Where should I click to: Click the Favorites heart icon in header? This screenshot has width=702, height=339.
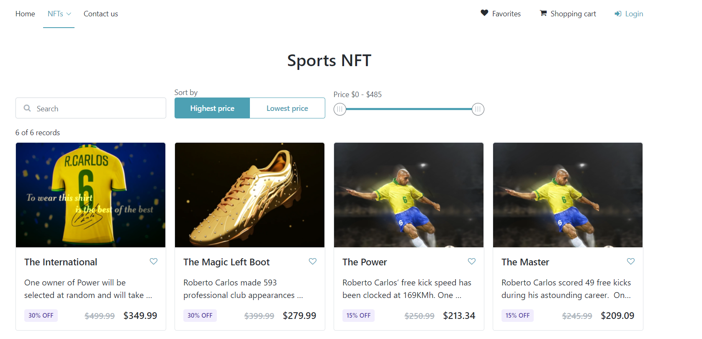484,13
